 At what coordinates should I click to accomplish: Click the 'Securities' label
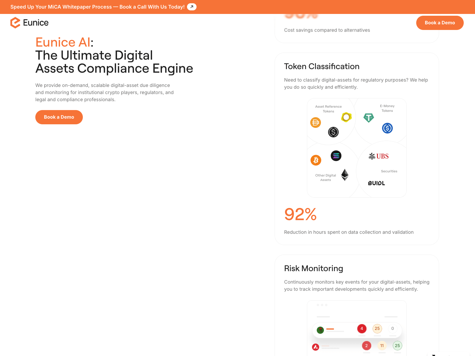[x=389, y=171]
